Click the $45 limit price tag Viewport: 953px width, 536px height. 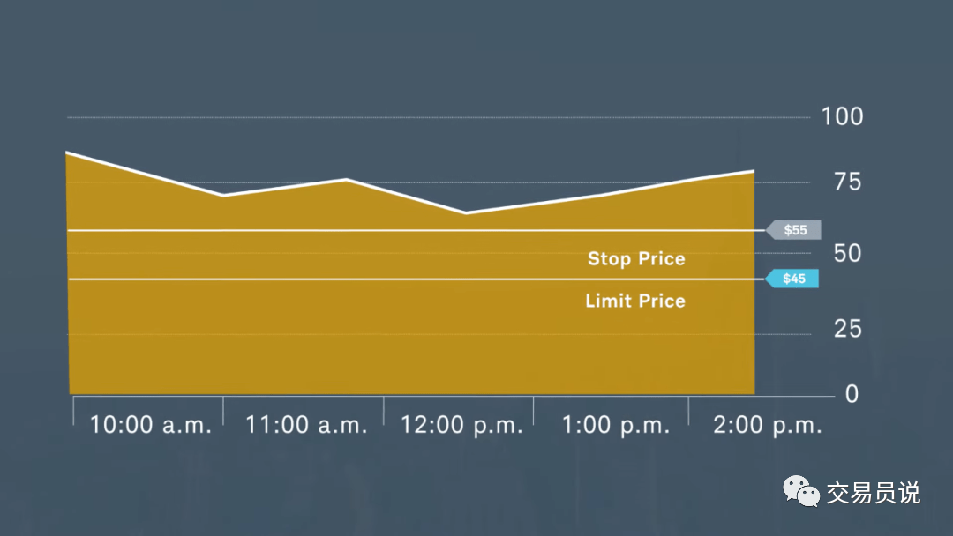[792, 279]
